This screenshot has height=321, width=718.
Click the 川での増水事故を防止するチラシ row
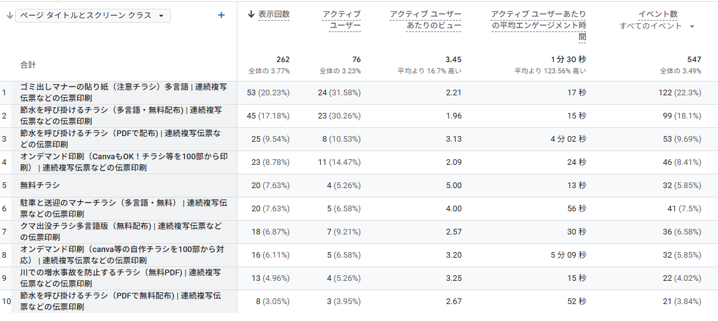120,278
